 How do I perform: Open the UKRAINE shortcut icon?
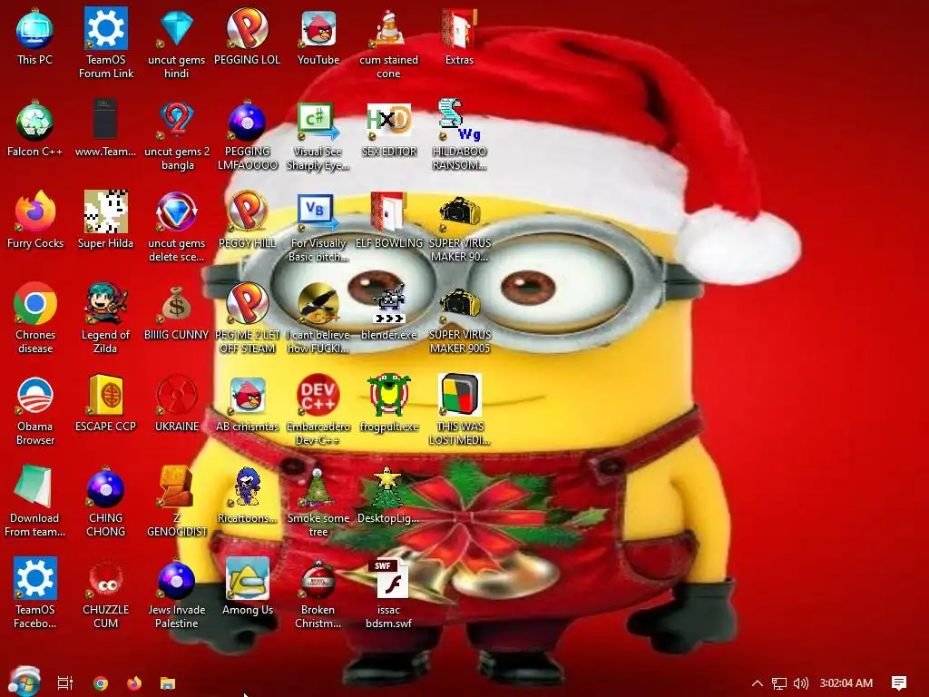(x=177, y=396)
